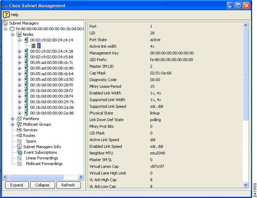
Task: Select the Subnet Managers Info item
Action: point(42,147)
